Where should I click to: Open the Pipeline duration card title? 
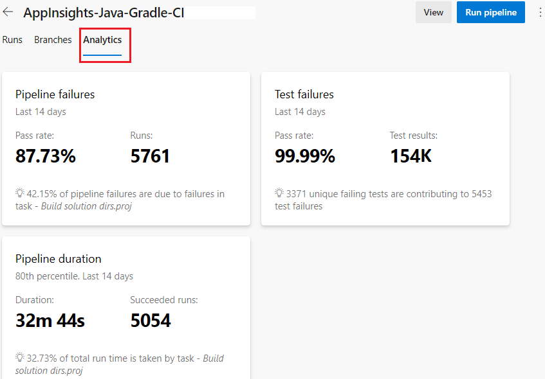(59, 259)
